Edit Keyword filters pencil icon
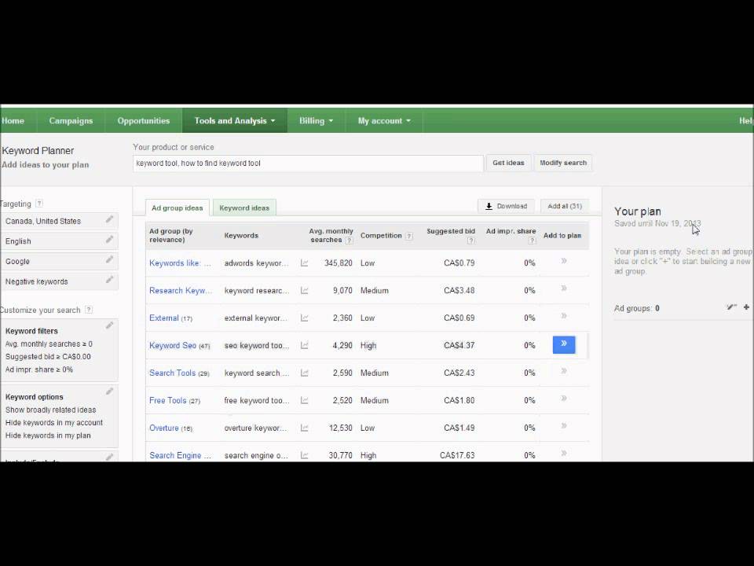The height and width of the screenshot is (566, 754). coord(109,325)
